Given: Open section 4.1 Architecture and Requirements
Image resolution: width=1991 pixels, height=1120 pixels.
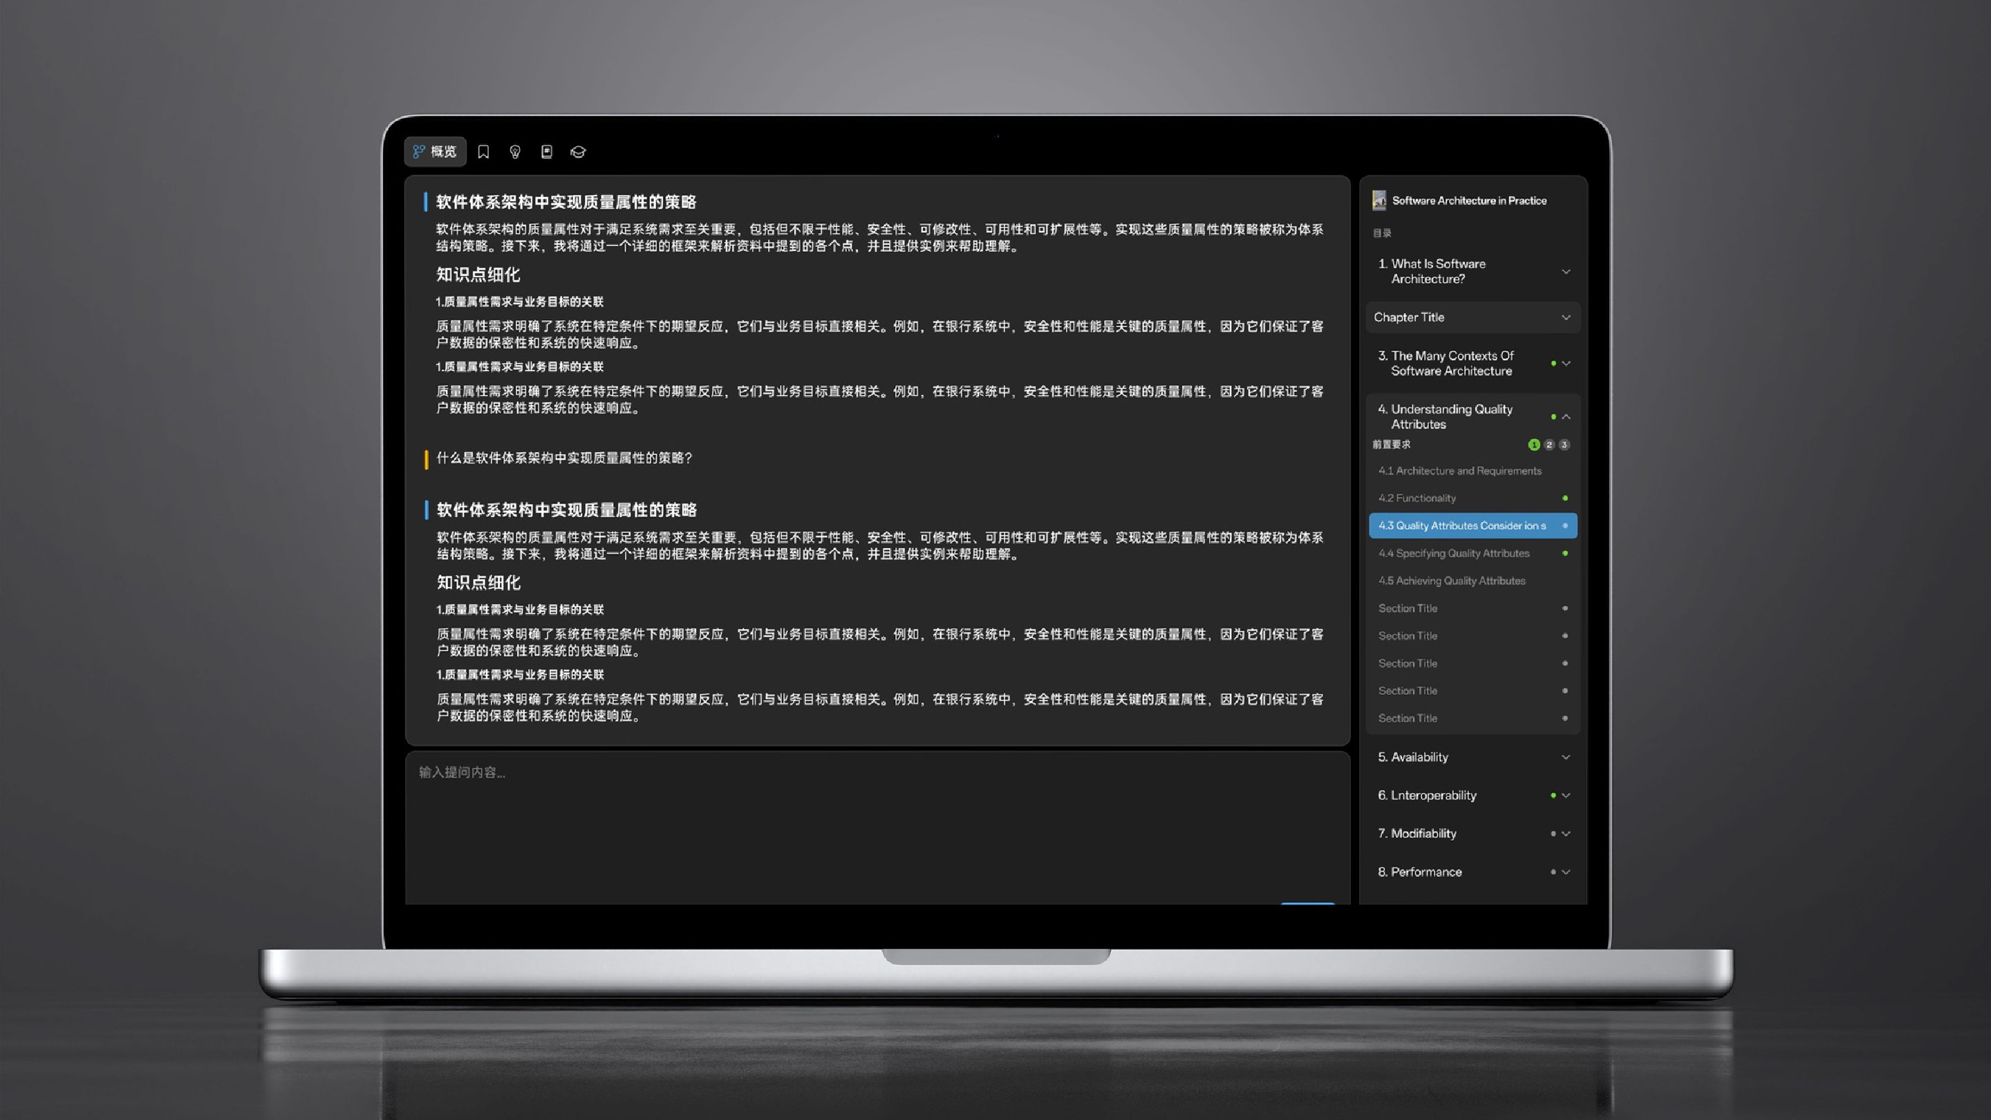Looking at the screenshot, I should (1459, 471).
